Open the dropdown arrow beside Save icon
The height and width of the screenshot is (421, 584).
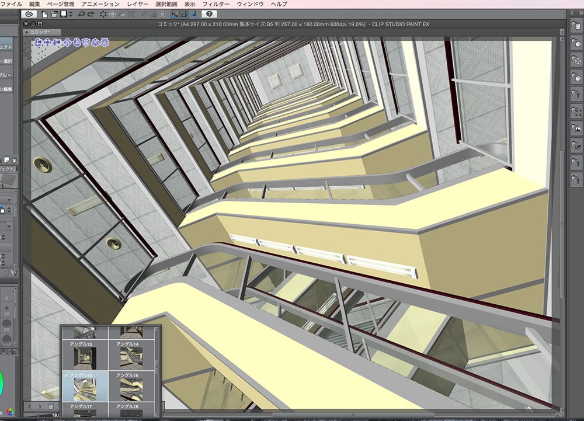pos(70,13)
